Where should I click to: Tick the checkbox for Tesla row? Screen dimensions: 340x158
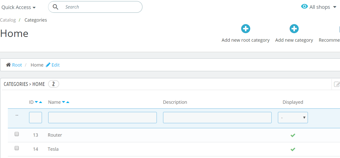(x=17, y=148)
